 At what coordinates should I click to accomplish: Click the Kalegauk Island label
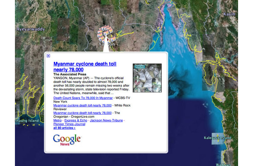pyautogui.click(x=217, y=138)
